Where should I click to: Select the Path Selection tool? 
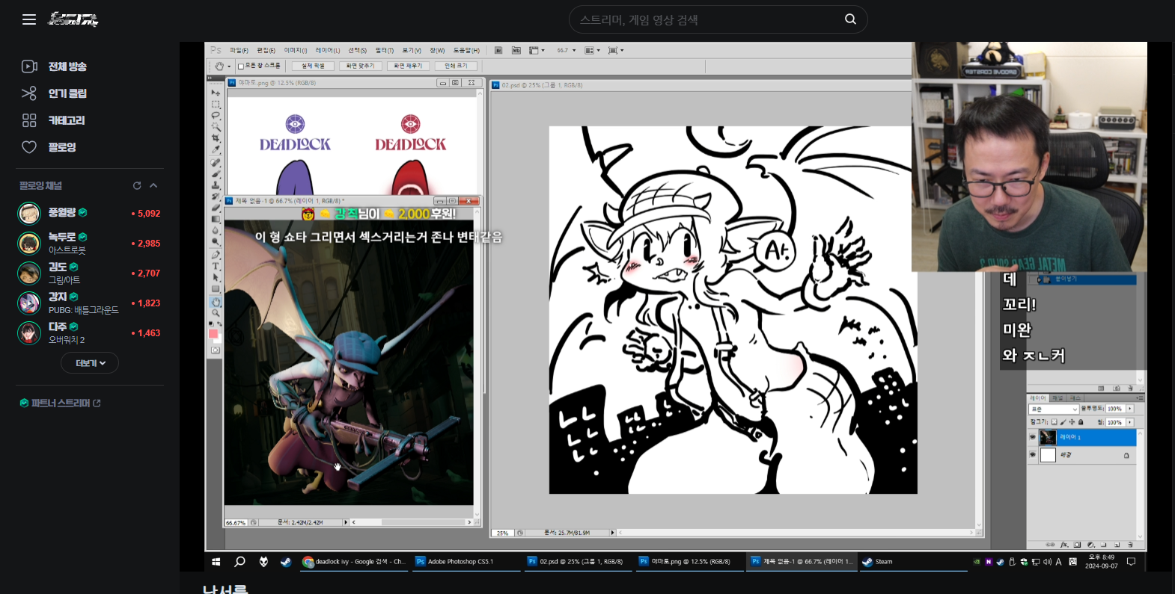pyautogui.click(x=216, y=277)
